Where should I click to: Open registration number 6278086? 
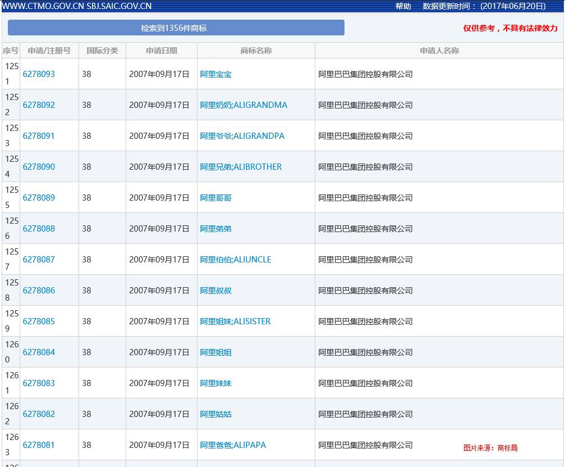click(x=39, y=291)
